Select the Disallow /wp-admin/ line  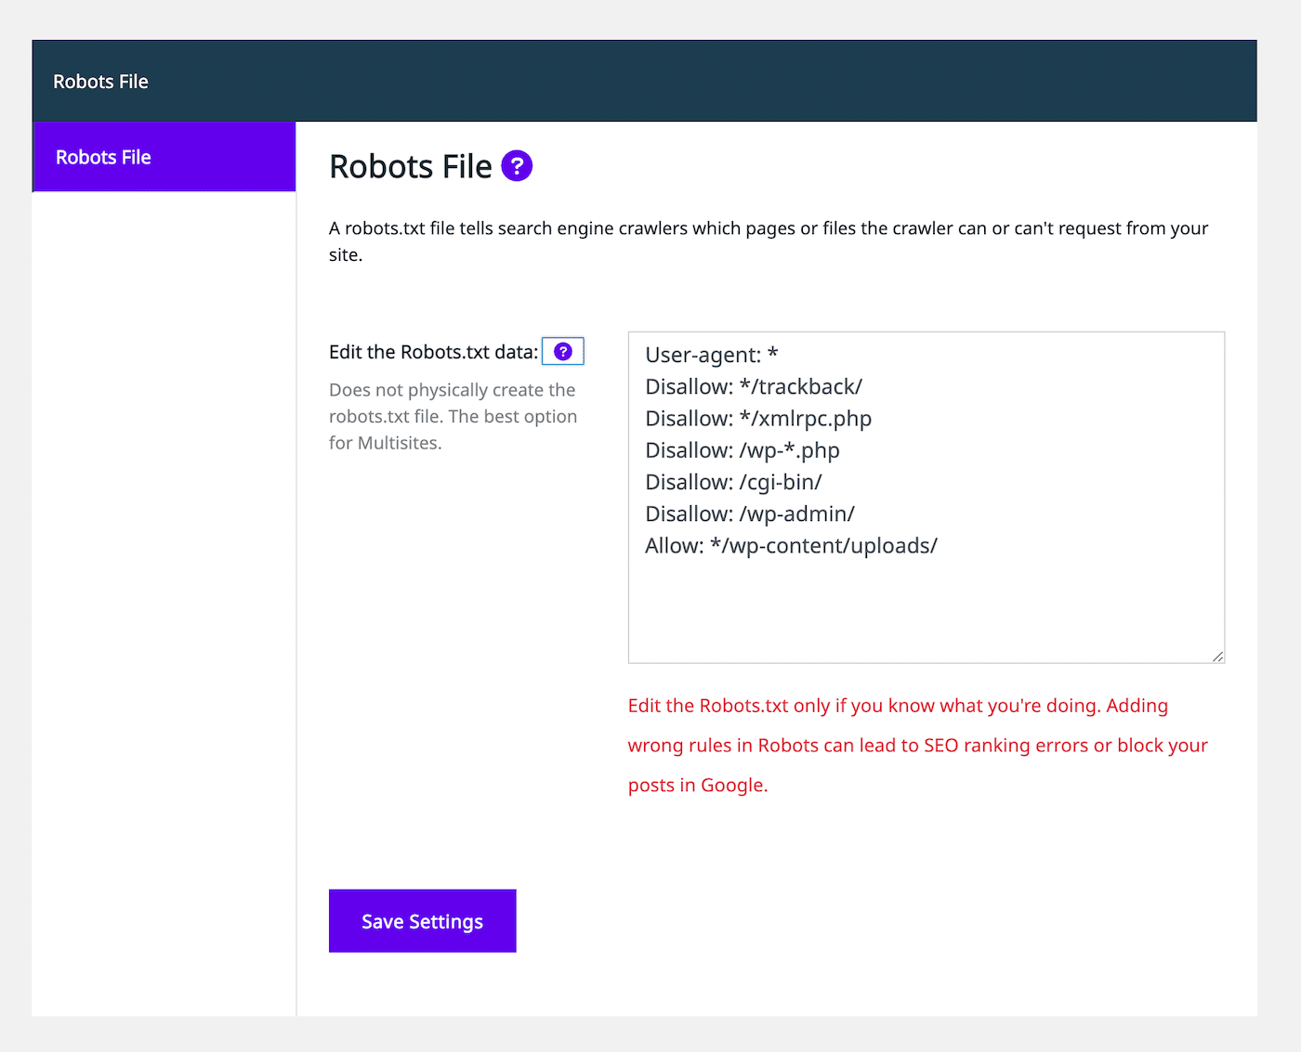coord(749,514)
